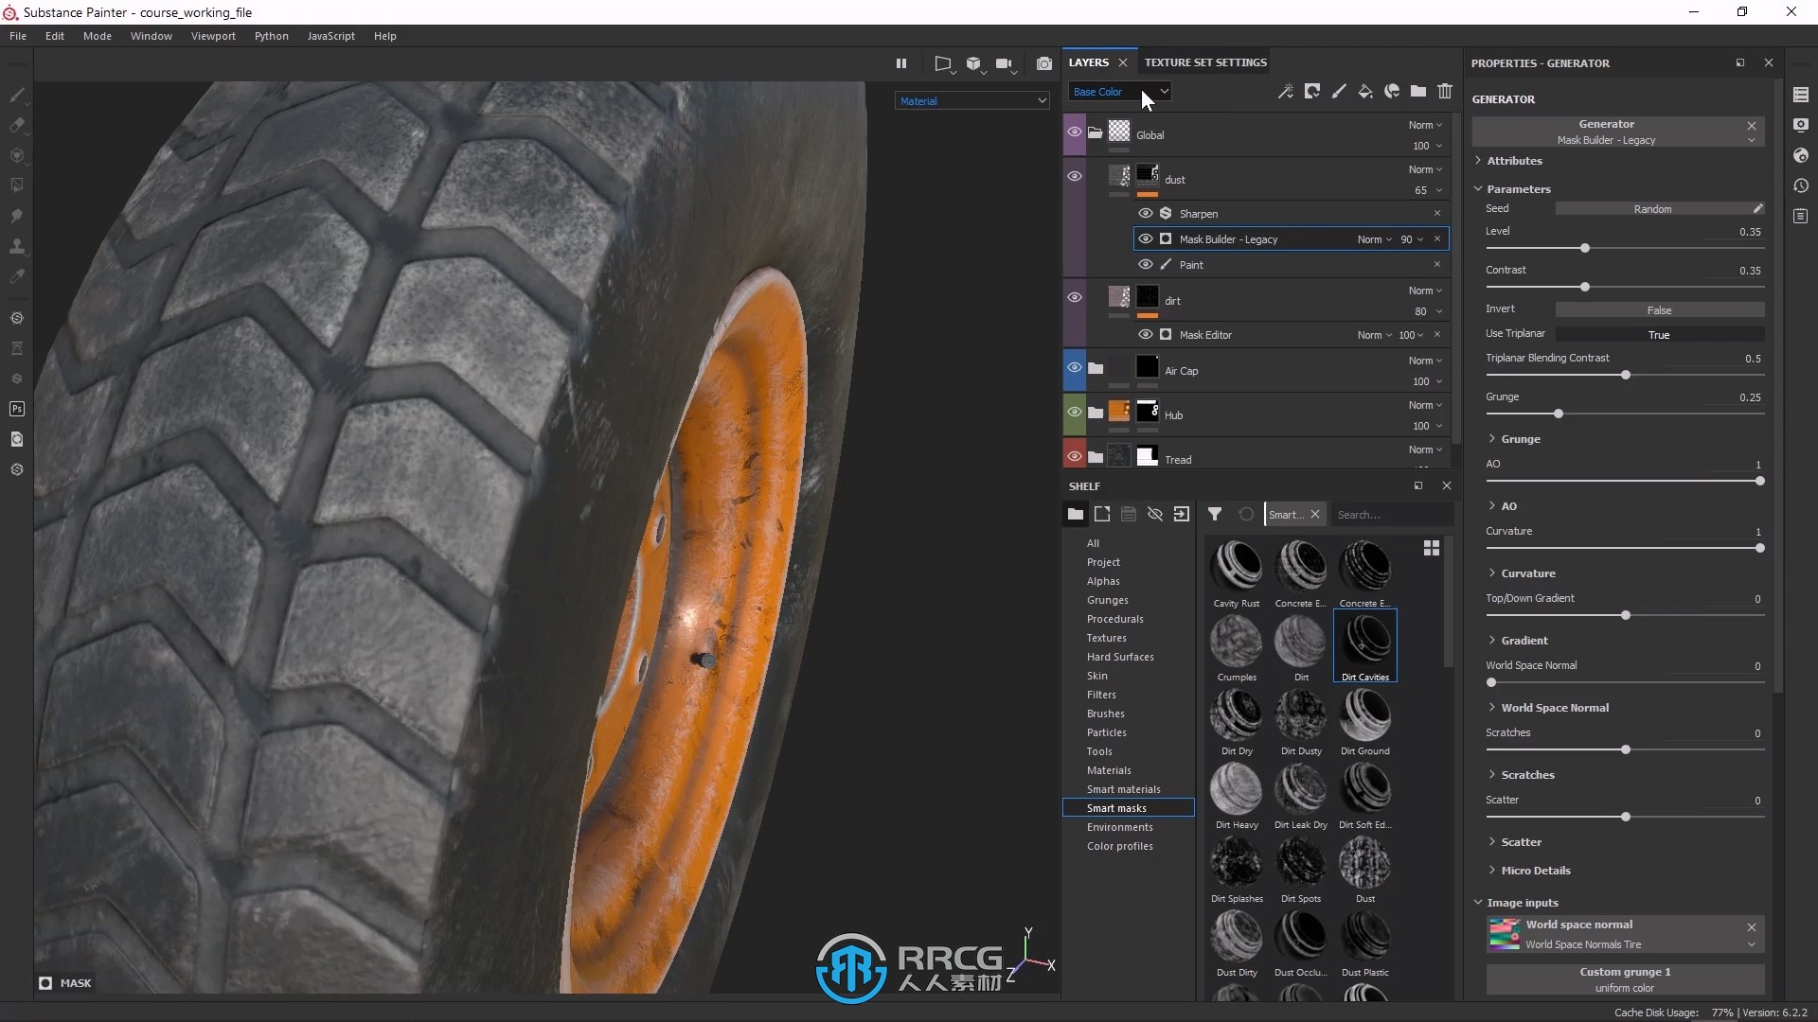Open the camera settings icon
The width and height of the screenshot is (1818, 1022).
(1005, 63)
